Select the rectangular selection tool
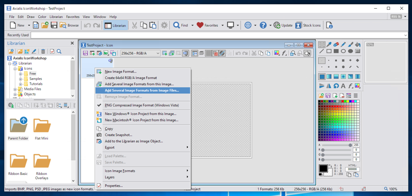The image size is (412, 196). (322, 44)
